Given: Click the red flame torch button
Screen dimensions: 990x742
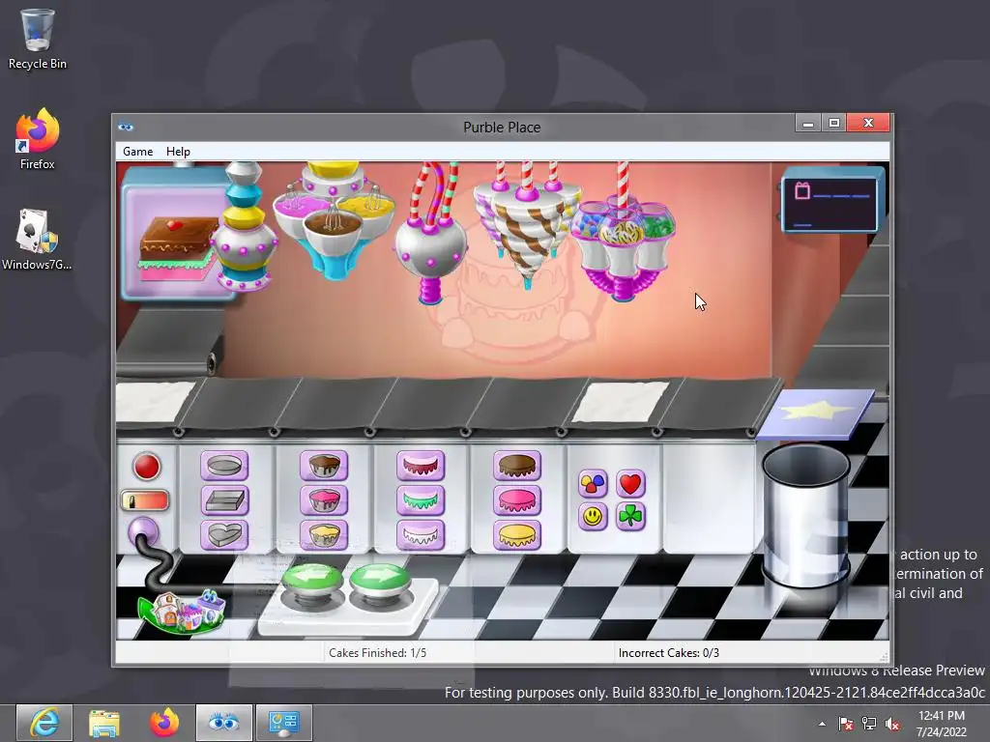Looking at the screenshot, I should pos(145,501).
